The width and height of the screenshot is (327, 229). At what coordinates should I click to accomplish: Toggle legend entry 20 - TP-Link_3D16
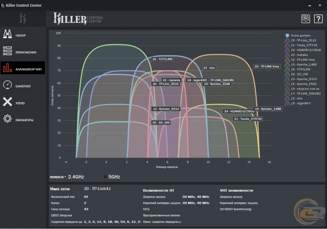(301, 41)
